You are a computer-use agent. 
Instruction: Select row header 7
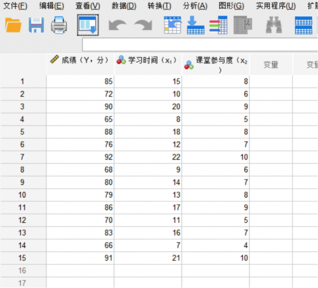(24, 157)
